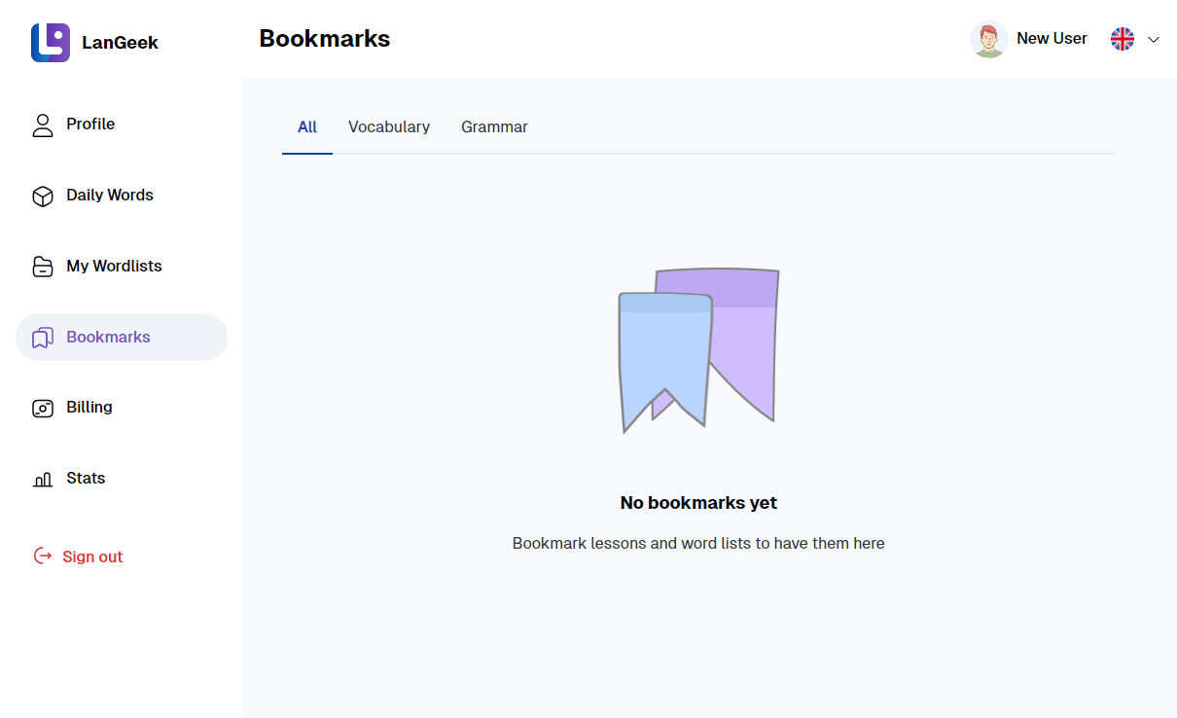Expand the language selector chevron

click(x=1154, y=40)
